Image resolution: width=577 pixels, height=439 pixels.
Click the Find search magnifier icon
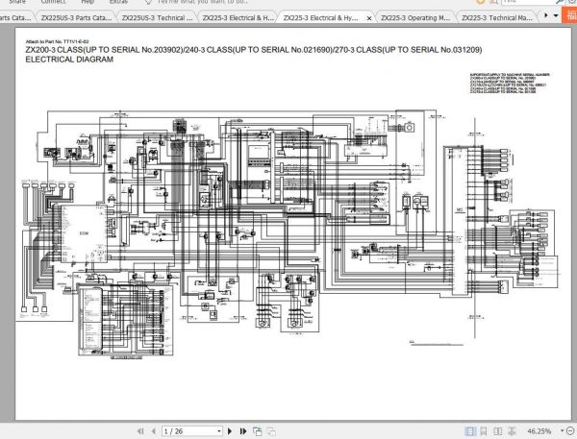tap(560, 2)
